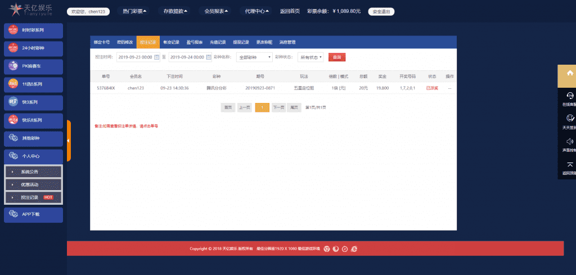Expand the 热门彩票 top menu
Screen dimensions: 576x275
point(134,11)
